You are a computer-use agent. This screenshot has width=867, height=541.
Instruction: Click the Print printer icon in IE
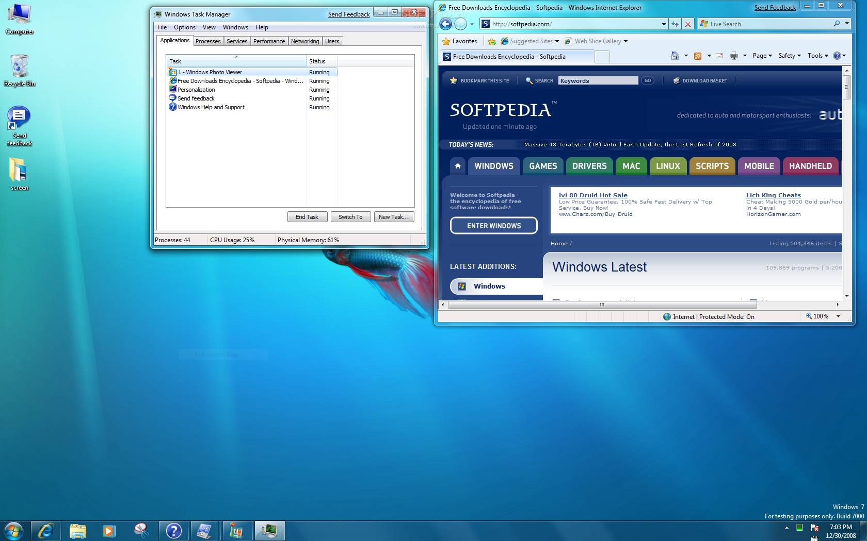click(733, 56)
